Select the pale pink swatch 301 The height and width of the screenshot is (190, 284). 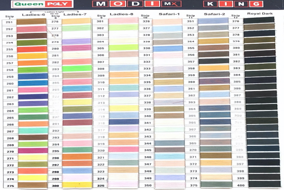(123, 21)
